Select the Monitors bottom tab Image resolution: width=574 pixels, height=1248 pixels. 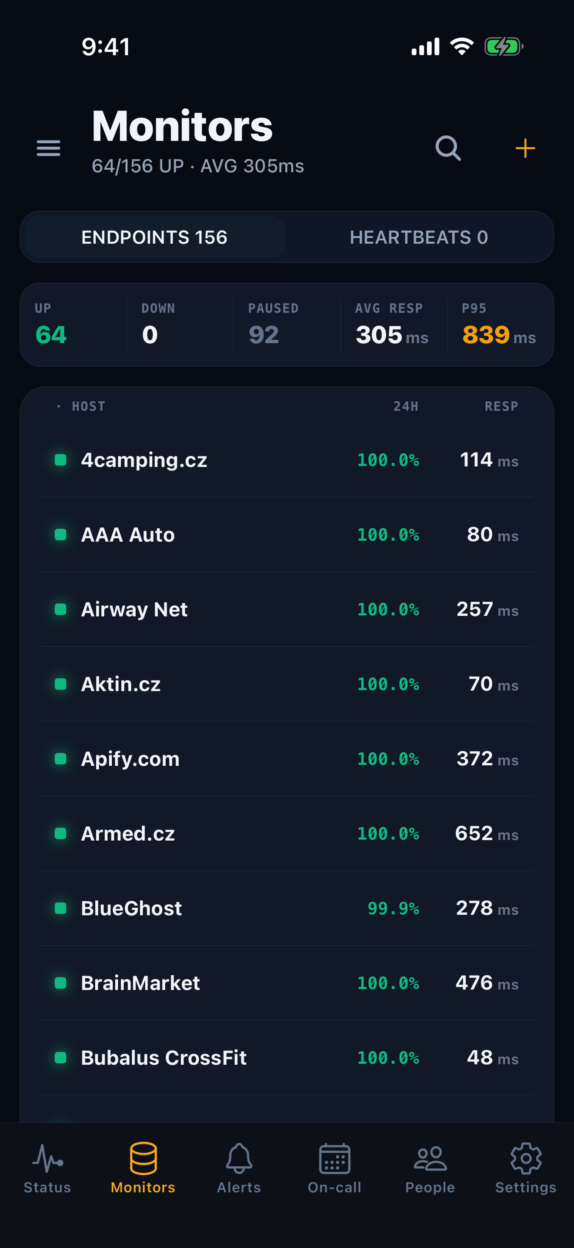(143, 1168)
